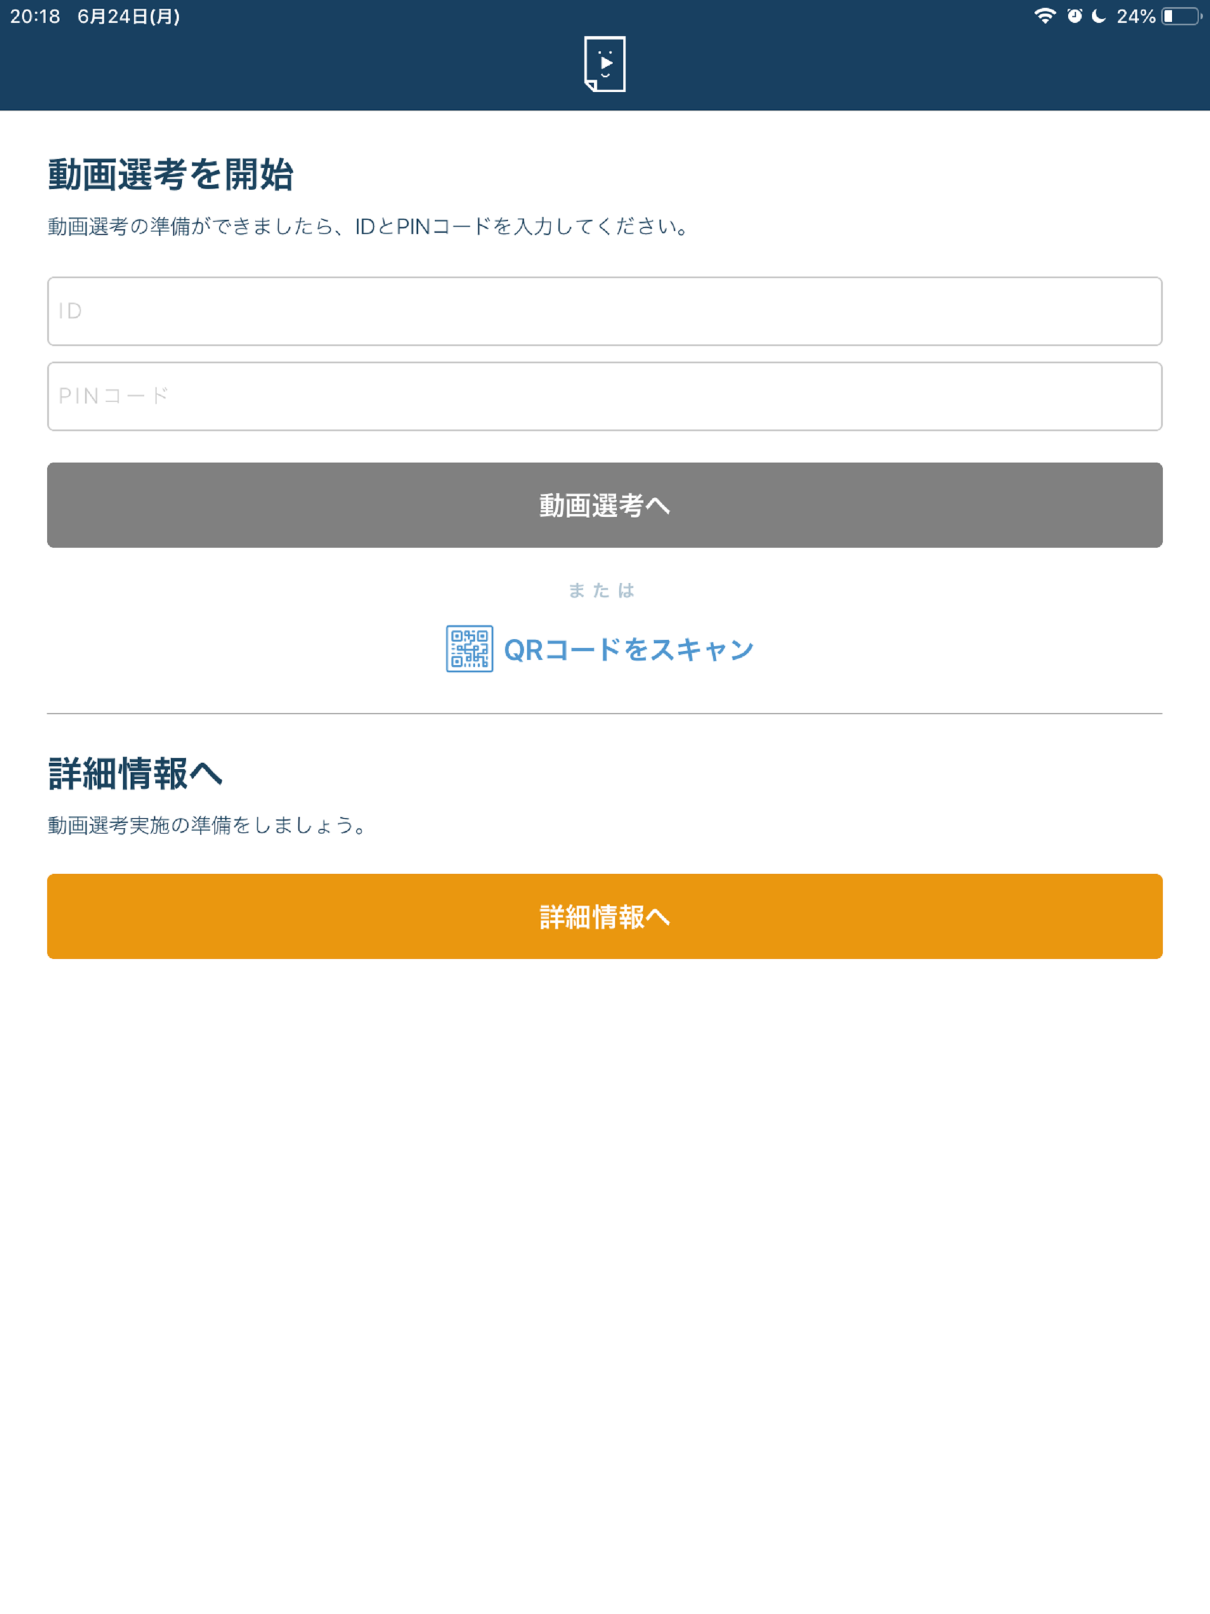The height and width of the screenshot is (1614, 1210).
Task: Tap the Do Not Disturb moon icon
Action: (x=1098, y=16)
